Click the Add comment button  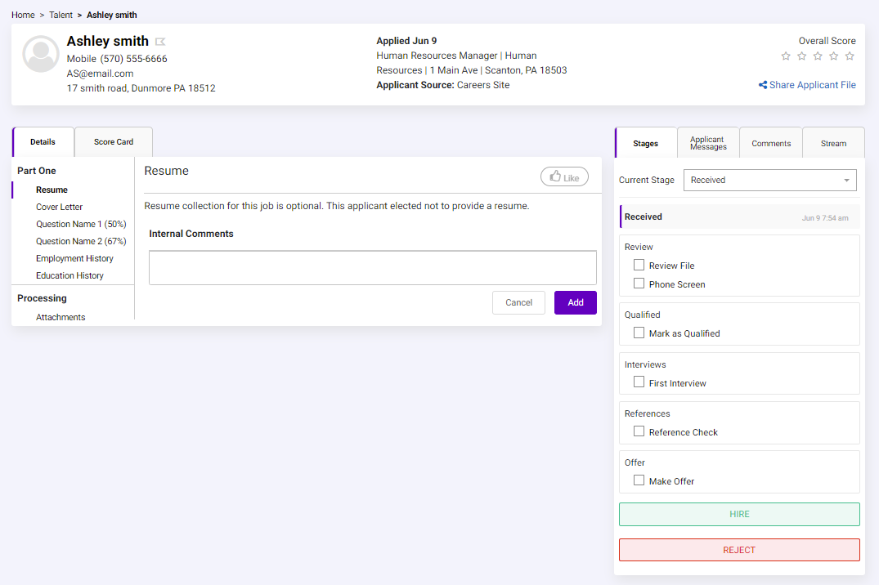tap(575, 302)
